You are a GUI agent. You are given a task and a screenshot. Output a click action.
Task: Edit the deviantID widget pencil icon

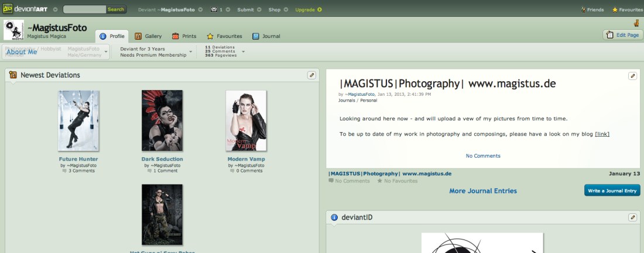(632, 217)
